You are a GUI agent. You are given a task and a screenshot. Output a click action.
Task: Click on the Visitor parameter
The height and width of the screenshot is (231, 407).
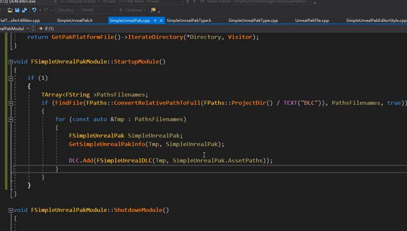pos(240,37)
